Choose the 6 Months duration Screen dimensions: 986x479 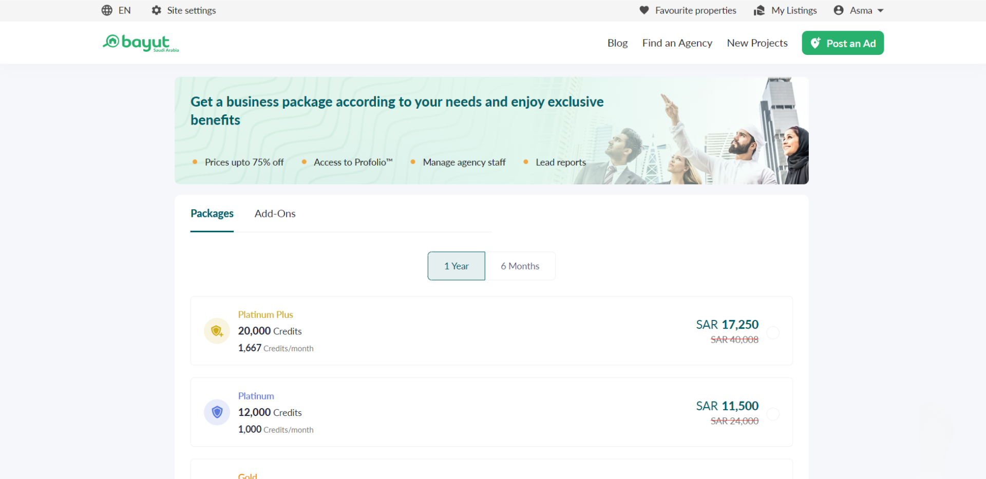point(520,266)
